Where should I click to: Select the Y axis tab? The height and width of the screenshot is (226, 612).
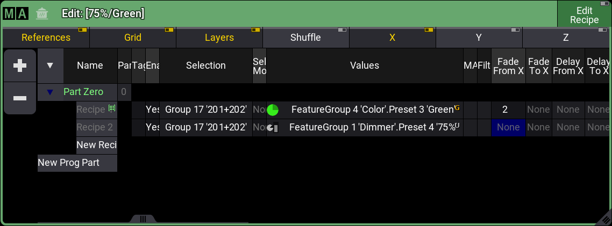click(x=479, y=38)
